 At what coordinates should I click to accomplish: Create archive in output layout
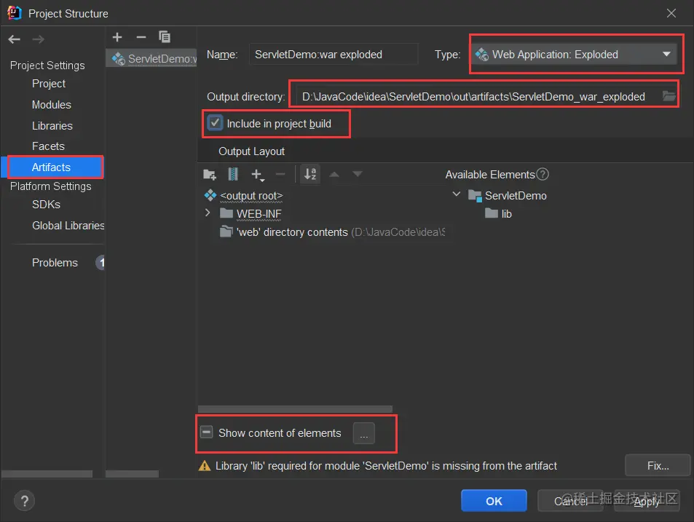(x=233, y=174)
